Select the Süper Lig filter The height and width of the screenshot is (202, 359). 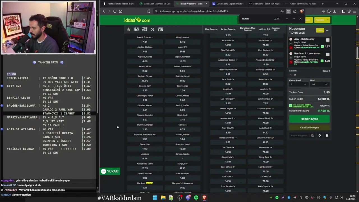tap(160, 29)
